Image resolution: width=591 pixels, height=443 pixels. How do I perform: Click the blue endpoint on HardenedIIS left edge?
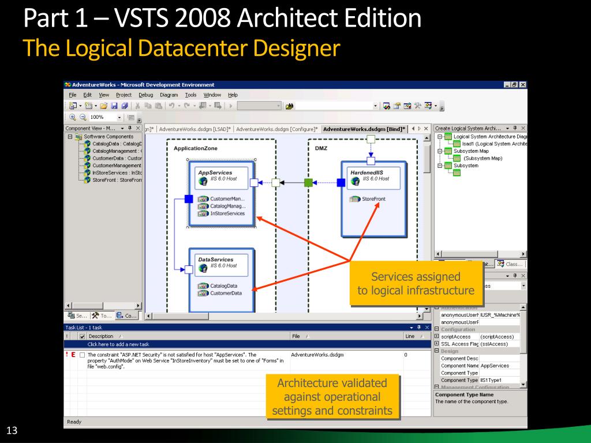tap(341, 183)
